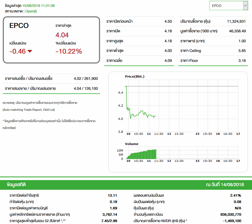Select 52-week high/low value 7.45/2.98

click(x=109, y=221)
